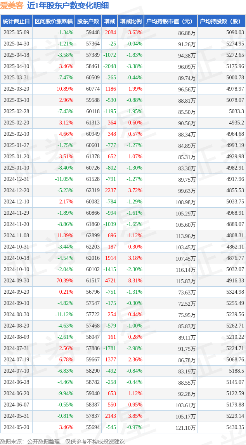Select the 区间股价涨跌幅 column header

point(54,21)
